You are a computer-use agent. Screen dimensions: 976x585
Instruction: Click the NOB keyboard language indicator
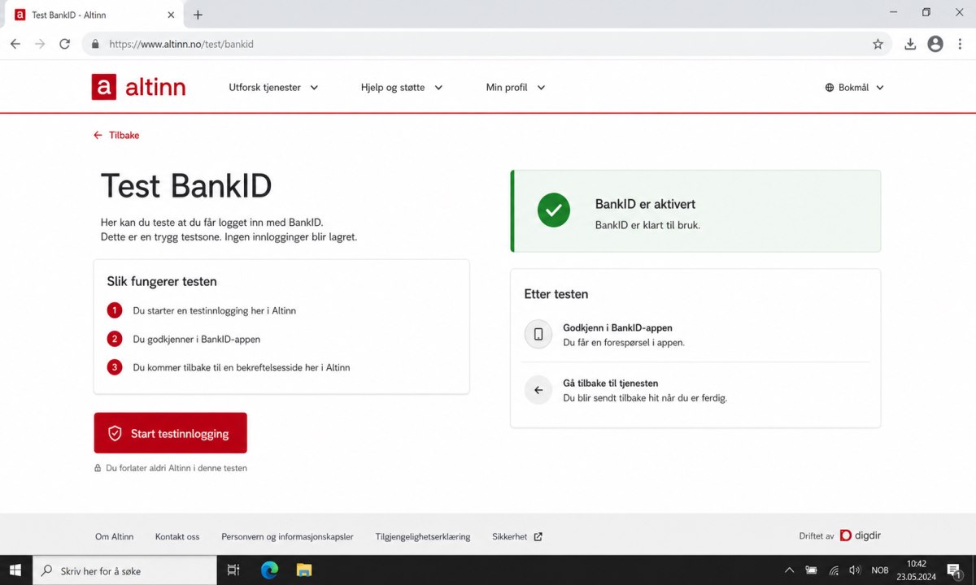pyautogui.click(x=880, y=570)
